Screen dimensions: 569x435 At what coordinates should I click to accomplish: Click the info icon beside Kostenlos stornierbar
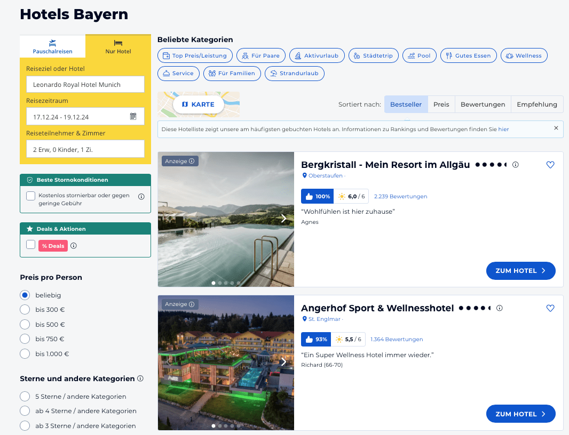tap(141, 197)
